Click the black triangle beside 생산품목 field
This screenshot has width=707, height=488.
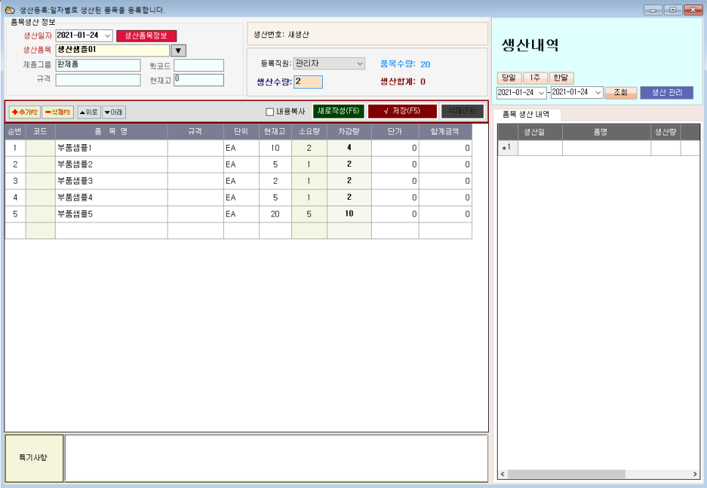click(179, 50)
